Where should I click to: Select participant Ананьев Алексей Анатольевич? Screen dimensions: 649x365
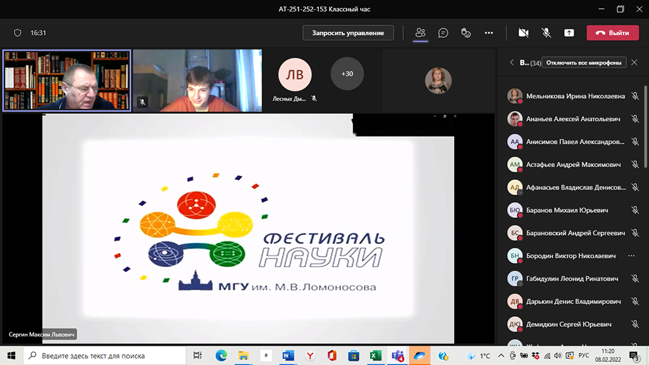[573, 118]
